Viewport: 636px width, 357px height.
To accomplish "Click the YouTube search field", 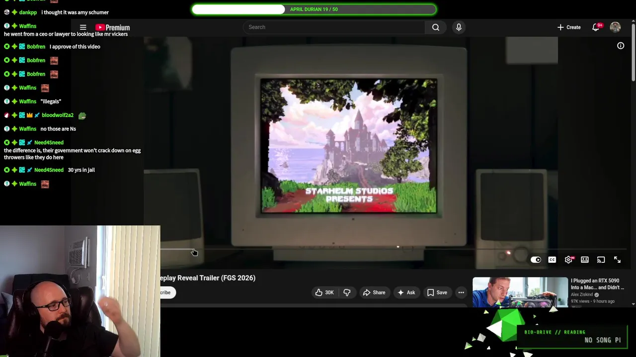I will coord(334,27).
